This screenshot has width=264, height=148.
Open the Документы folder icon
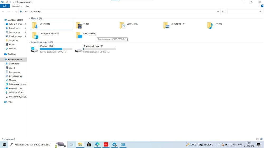122,26
